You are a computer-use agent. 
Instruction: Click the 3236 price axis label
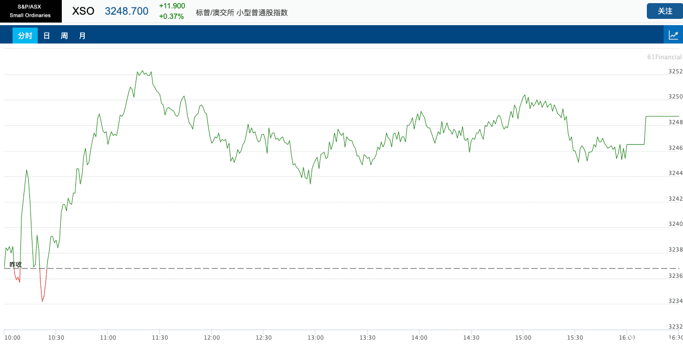click(x=676, y=275)
